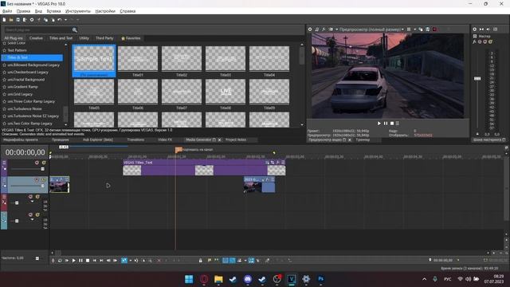The image size is (510, 287).
Task: Click the New project icon in the toolbar
Action: (4, 20)
